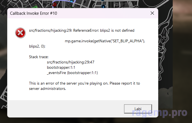
Task: Click the blue star badge map blip
Action: (103, 6)
